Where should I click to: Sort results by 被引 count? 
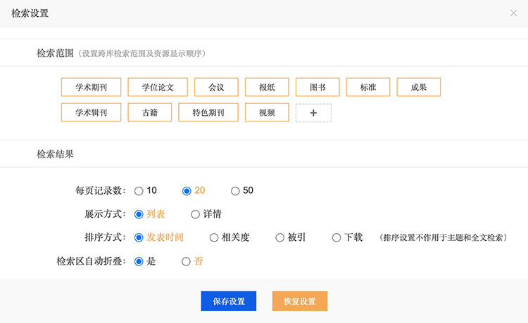pos(280,238)
